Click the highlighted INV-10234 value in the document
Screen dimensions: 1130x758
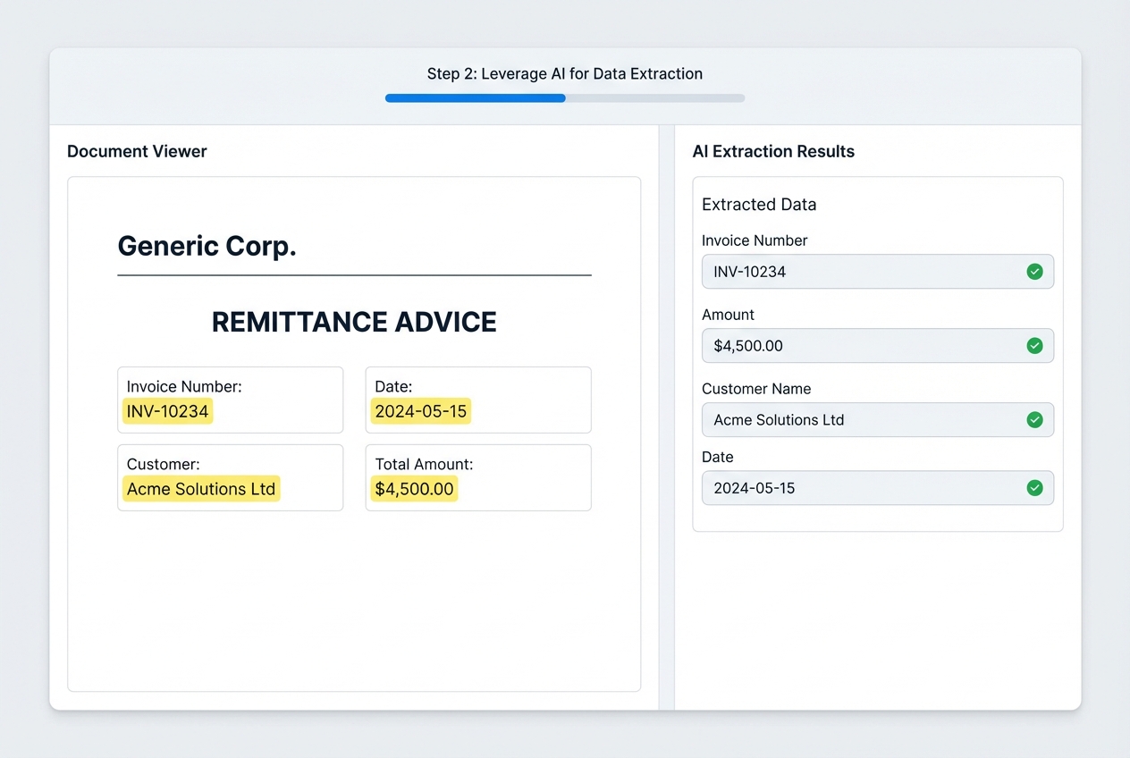(x=167, y=411)
